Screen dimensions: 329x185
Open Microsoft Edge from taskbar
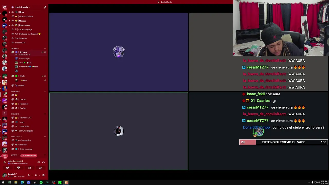coord(22,182)
